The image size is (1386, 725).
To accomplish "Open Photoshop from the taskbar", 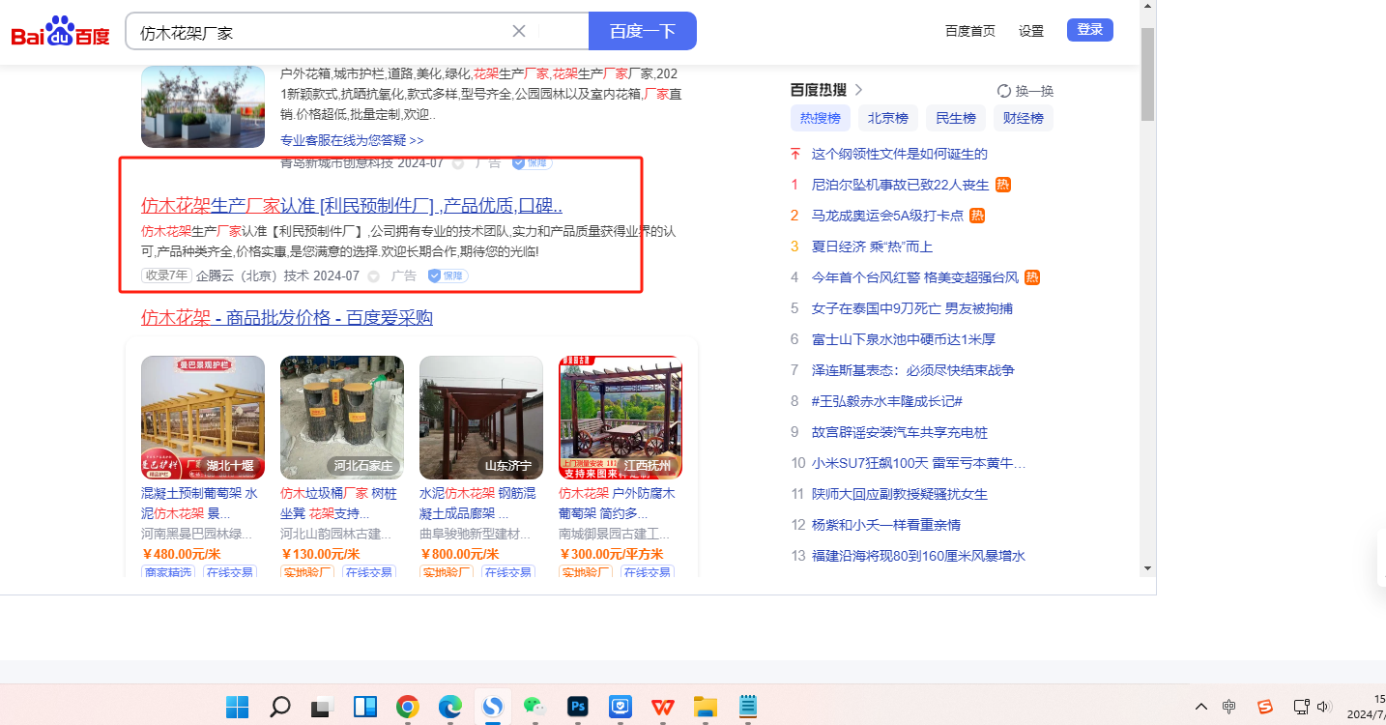I will point(578,707).
